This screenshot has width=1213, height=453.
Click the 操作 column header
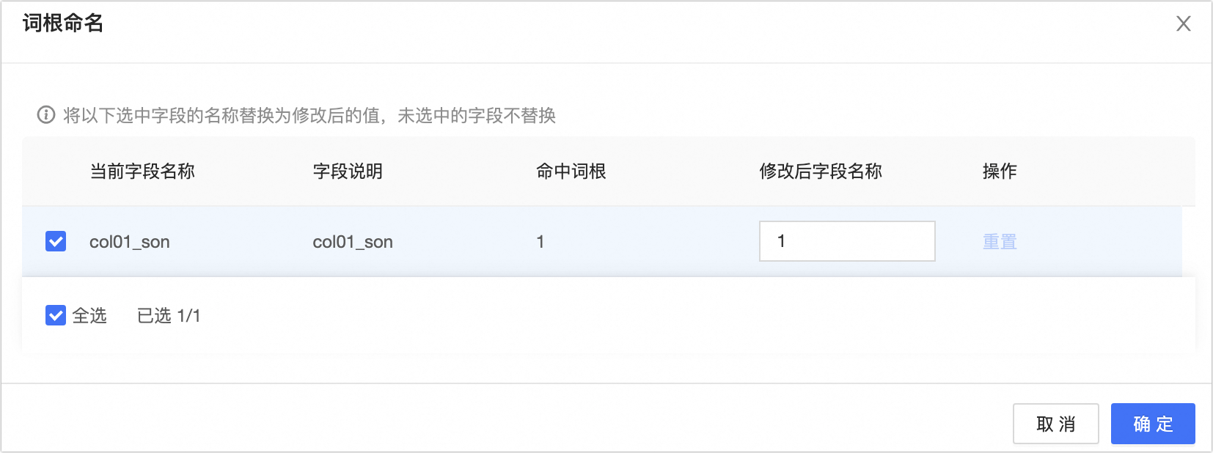[999, 172]
